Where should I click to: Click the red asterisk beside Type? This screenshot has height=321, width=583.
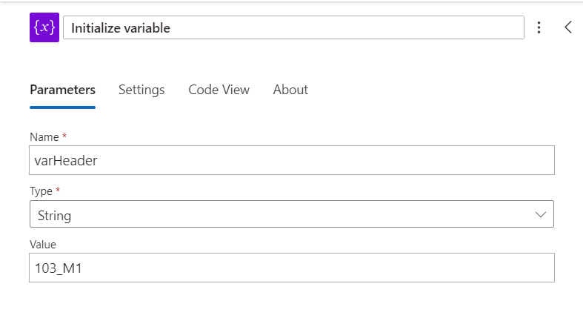(59, 191)
